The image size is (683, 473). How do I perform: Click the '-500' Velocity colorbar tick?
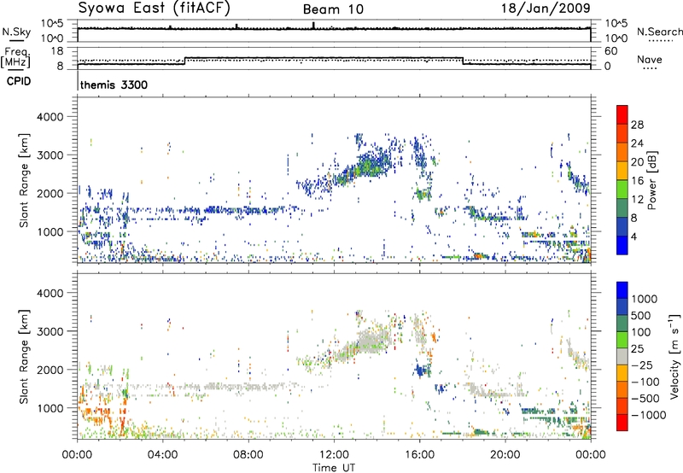click(x=645, y=398)
